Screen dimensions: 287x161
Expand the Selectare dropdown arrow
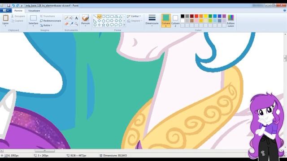click(33, 26)
